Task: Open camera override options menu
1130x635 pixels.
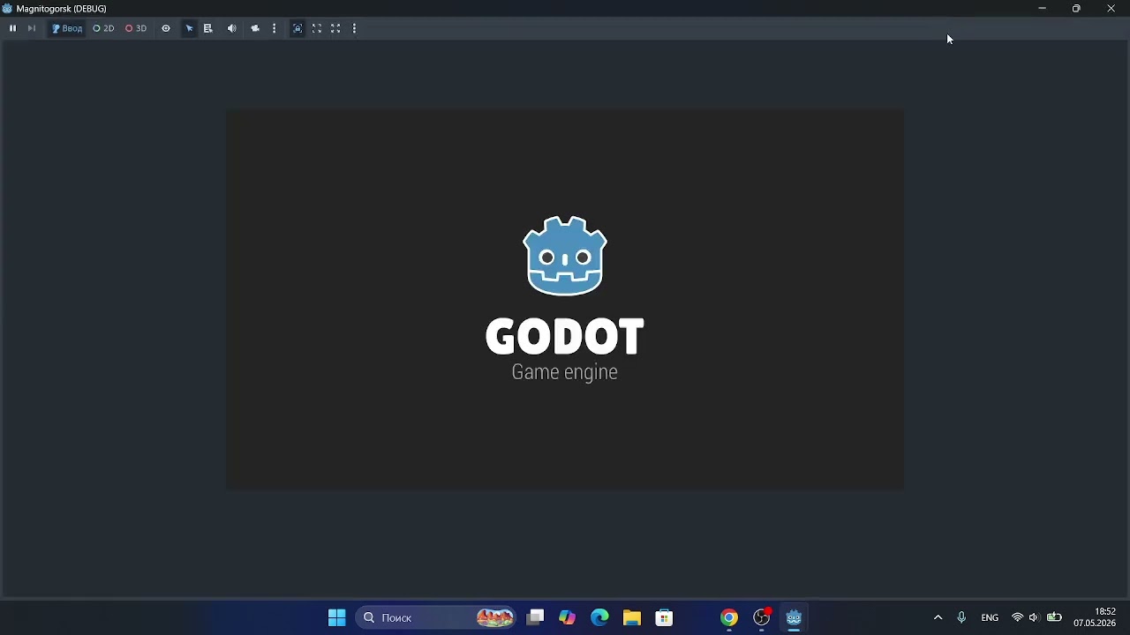Action: coord(275,28)
